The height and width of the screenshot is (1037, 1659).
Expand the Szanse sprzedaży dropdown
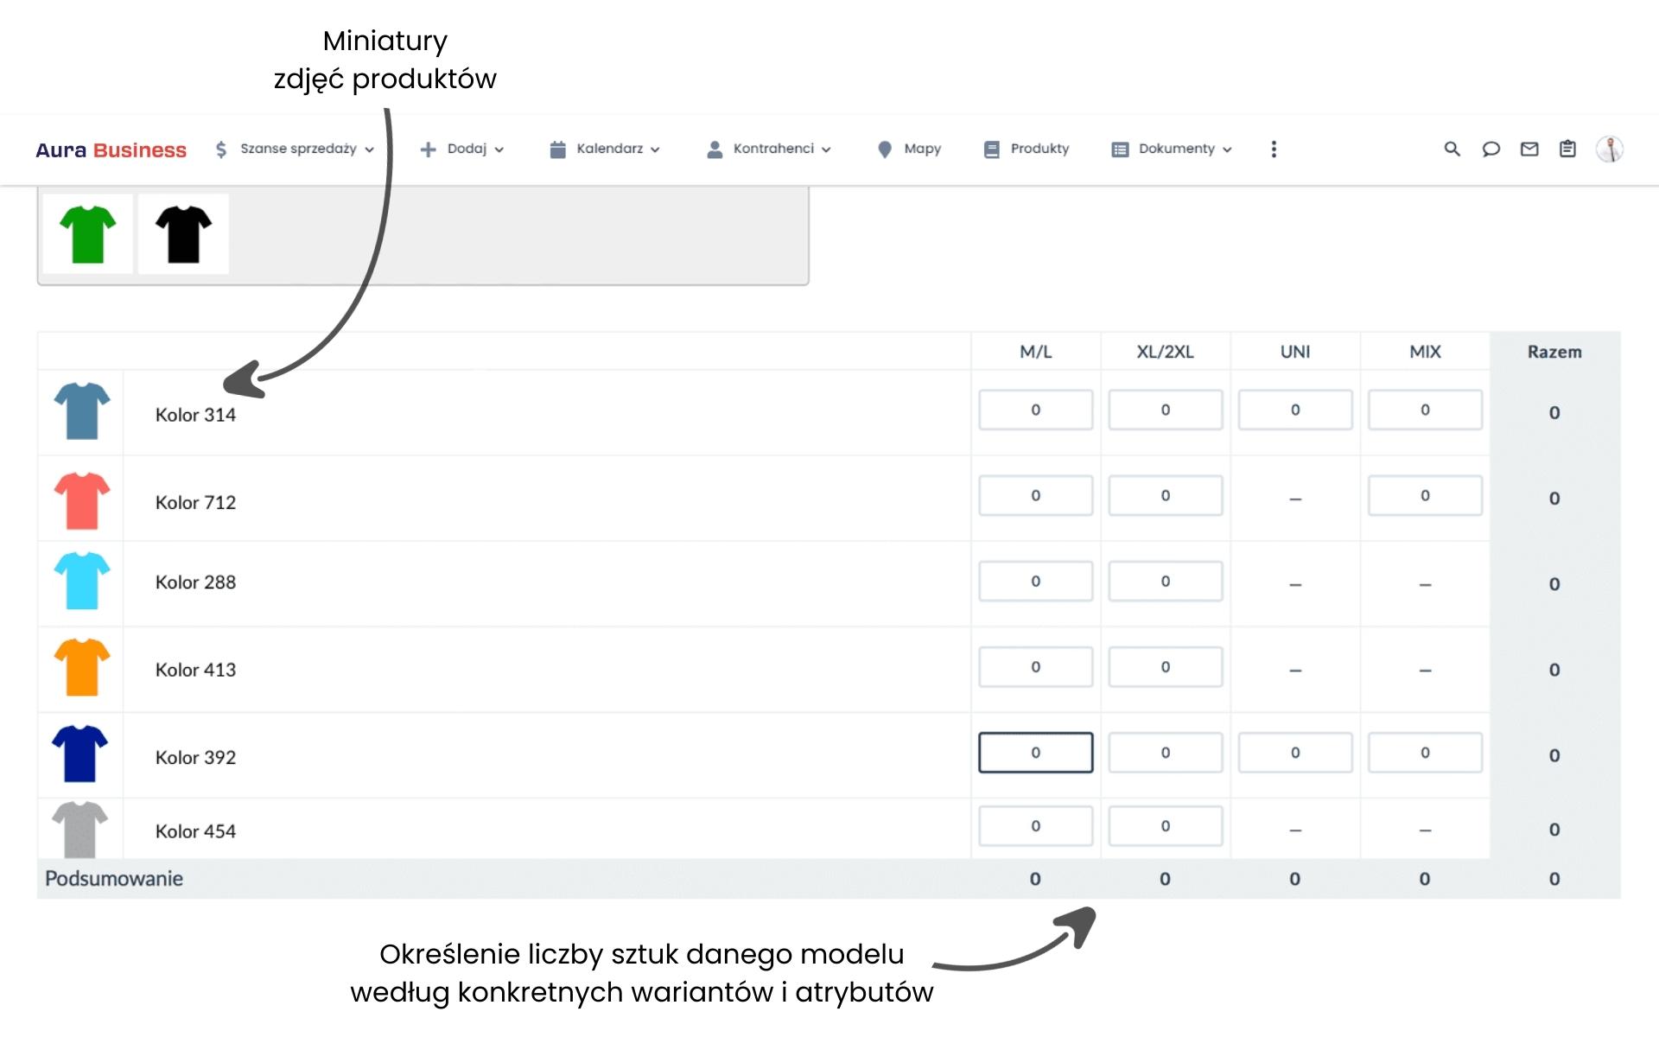(x=294, y=149)
